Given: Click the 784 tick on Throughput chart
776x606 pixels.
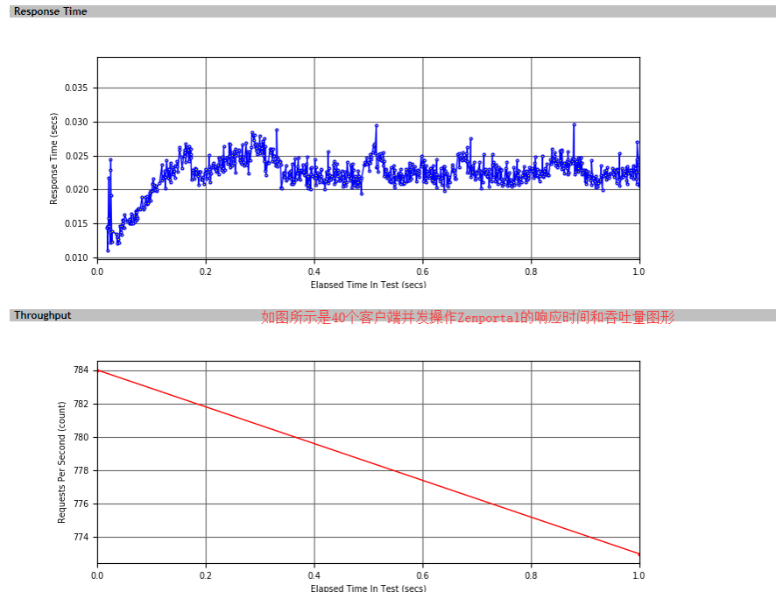Looking at the screenshot, I should click(81, 370).
